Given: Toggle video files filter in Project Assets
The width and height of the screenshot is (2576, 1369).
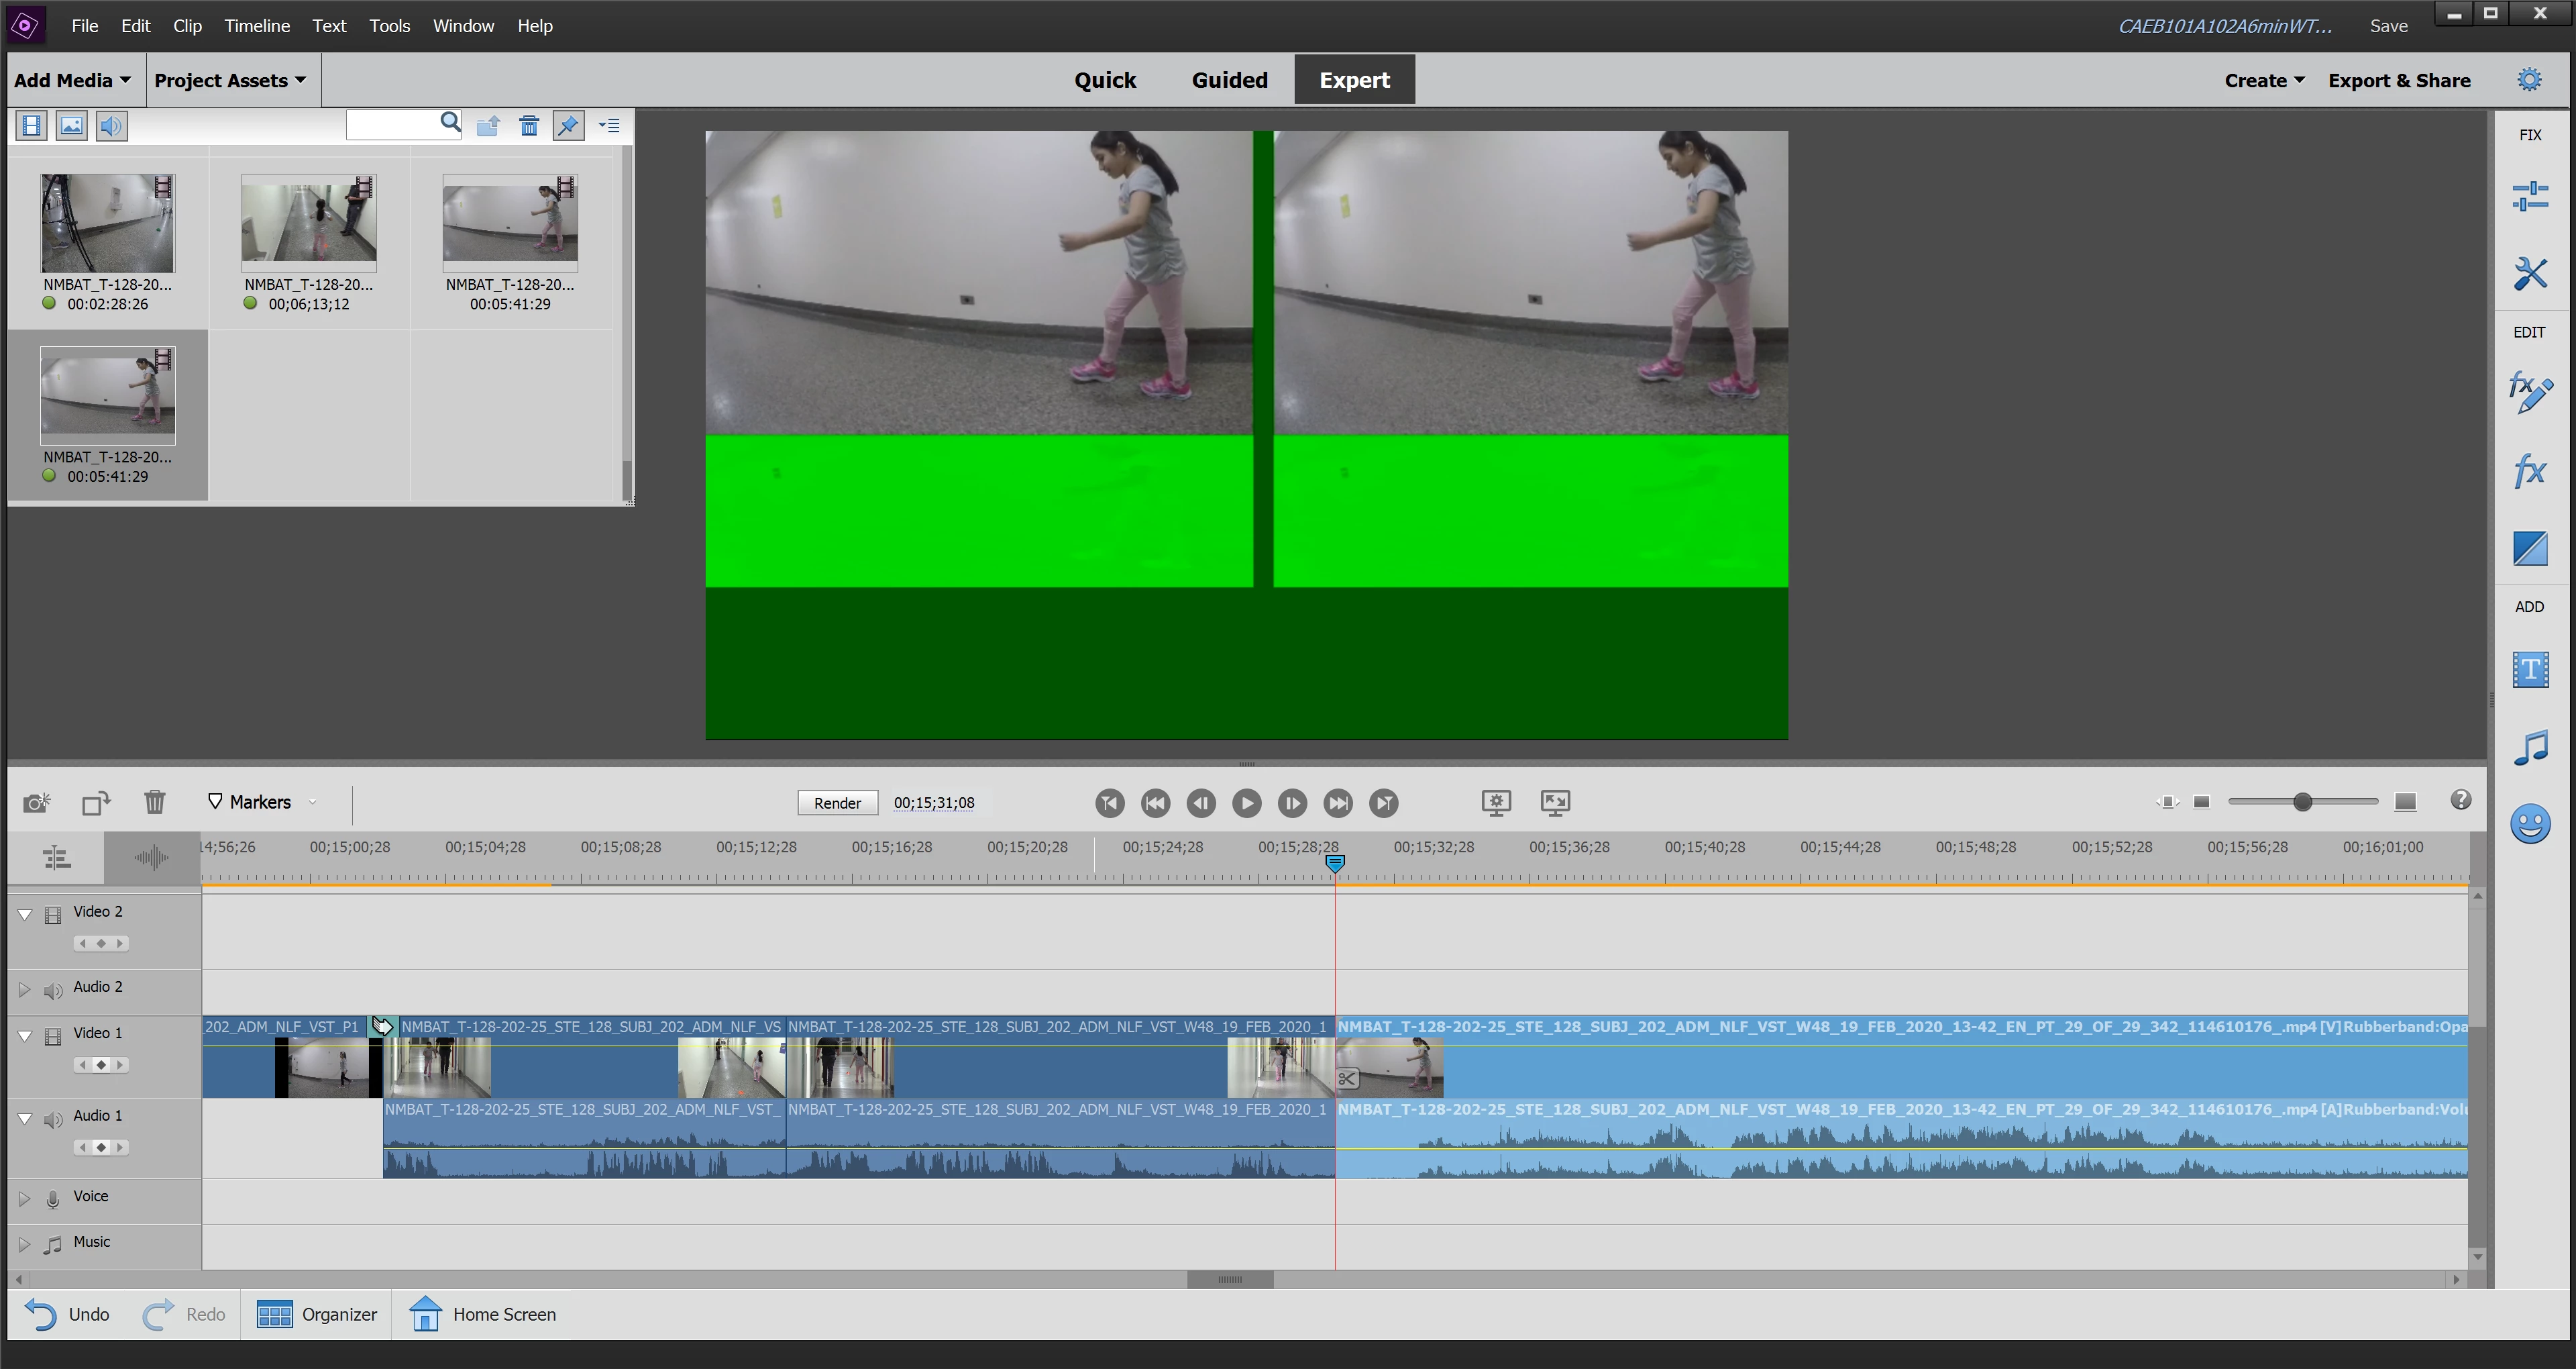Looking at the screenshot, I should (x=32, y=126).
